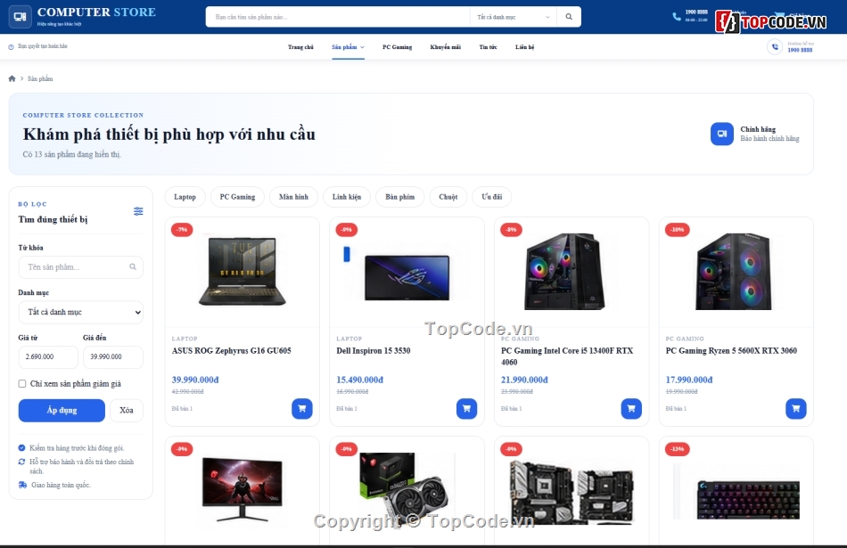The width and height of the screenshot is (847, 548).
Task: Add PC Gaming Ryzen 5 5600X to cart
Action: pos(795,409)
